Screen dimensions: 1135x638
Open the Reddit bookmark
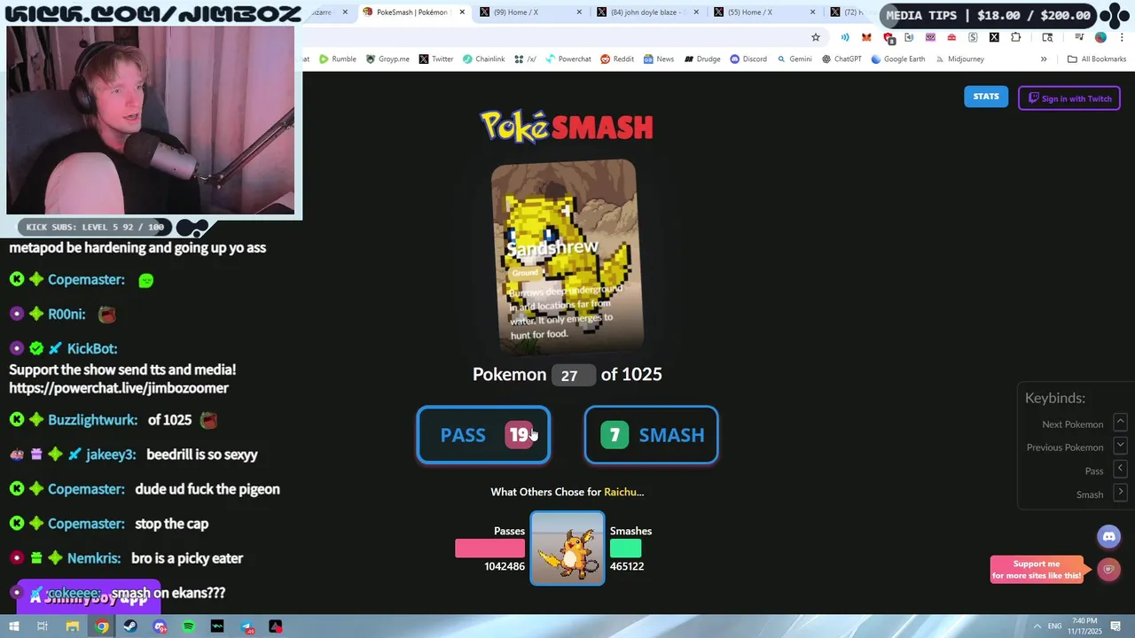(617, 59)
